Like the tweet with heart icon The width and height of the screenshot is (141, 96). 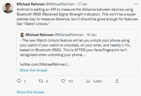coord(63,81)
